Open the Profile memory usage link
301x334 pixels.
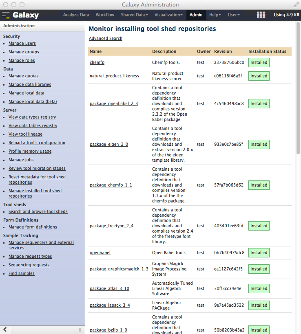click(x=30, y=151)
